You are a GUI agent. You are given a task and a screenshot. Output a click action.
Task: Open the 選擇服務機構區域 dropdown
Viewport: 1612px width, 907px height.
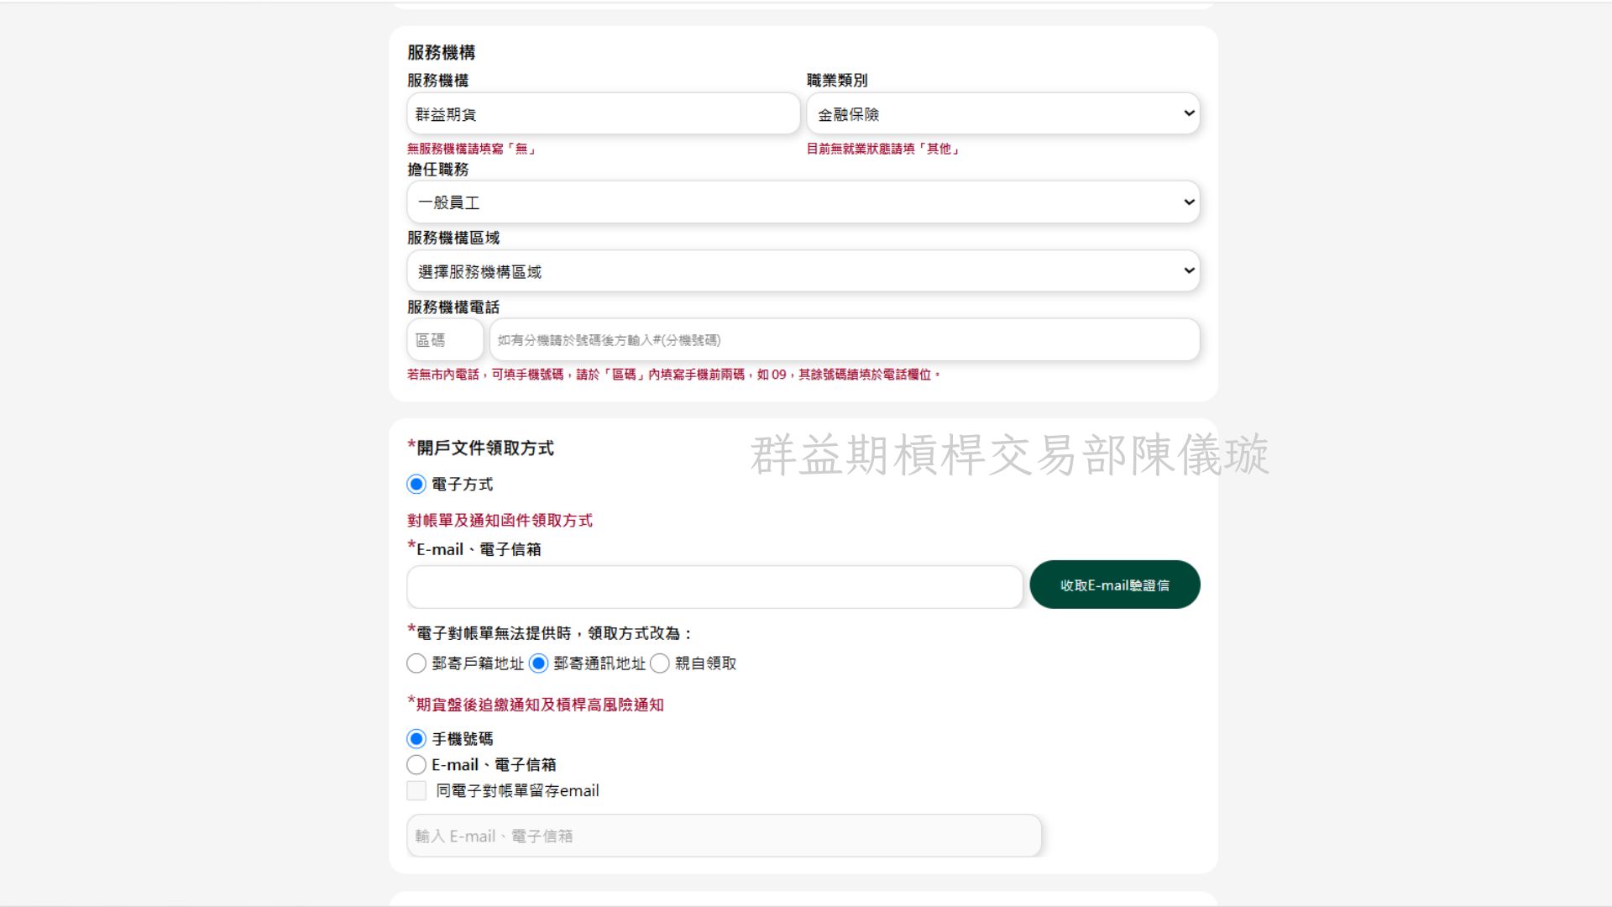tap(803, 271)
